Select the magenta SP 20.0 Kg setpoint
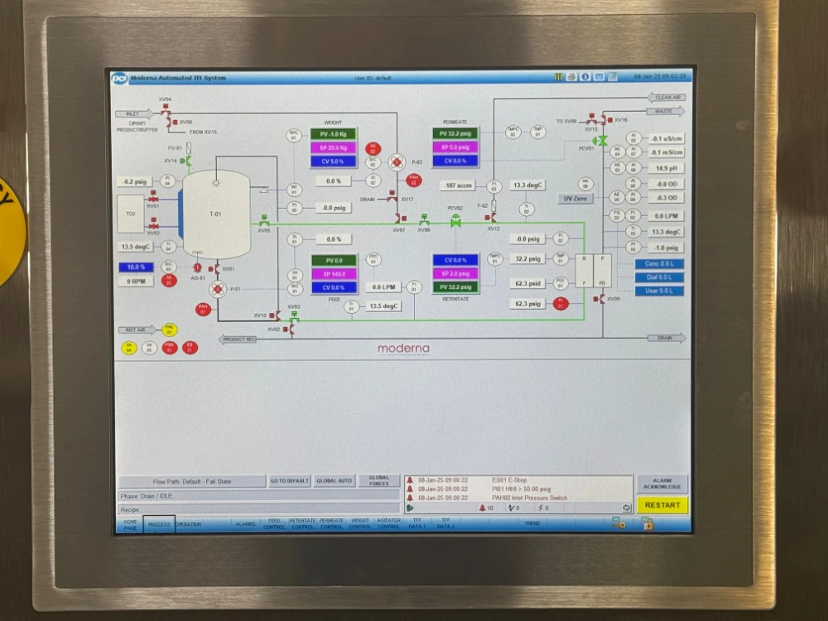828x621 pixels. click(x=333, y=147)
